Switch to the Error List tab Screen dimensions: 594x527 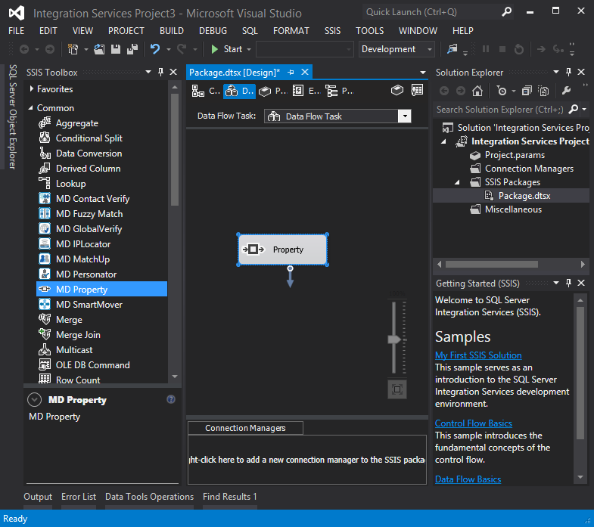click(x=79, y=497)
